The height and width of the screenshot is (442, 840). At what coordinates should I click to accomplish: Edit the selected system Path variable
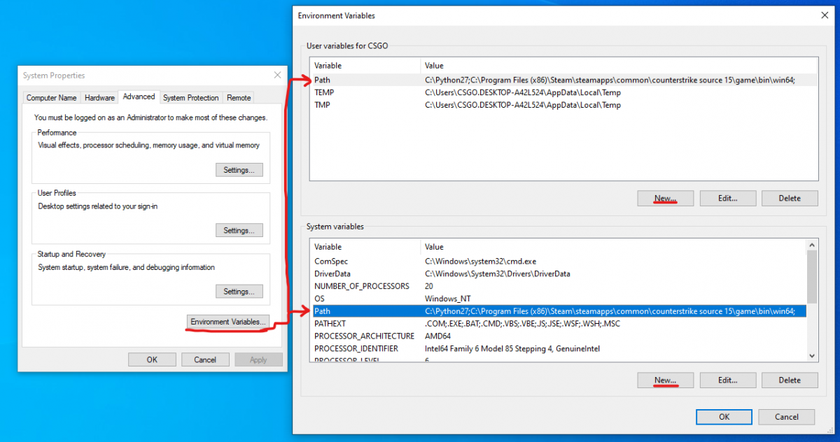pos(727,380)
